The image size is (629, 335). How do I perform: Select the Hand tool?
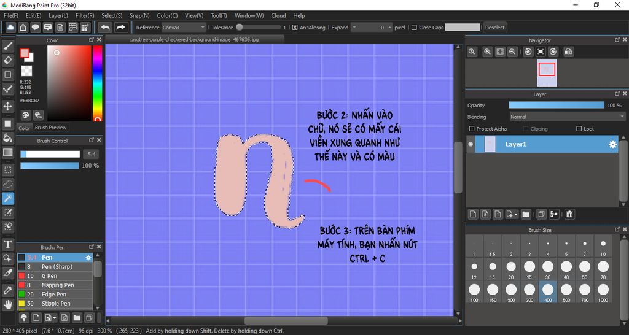pyautogui.click(x=7, y=304)
